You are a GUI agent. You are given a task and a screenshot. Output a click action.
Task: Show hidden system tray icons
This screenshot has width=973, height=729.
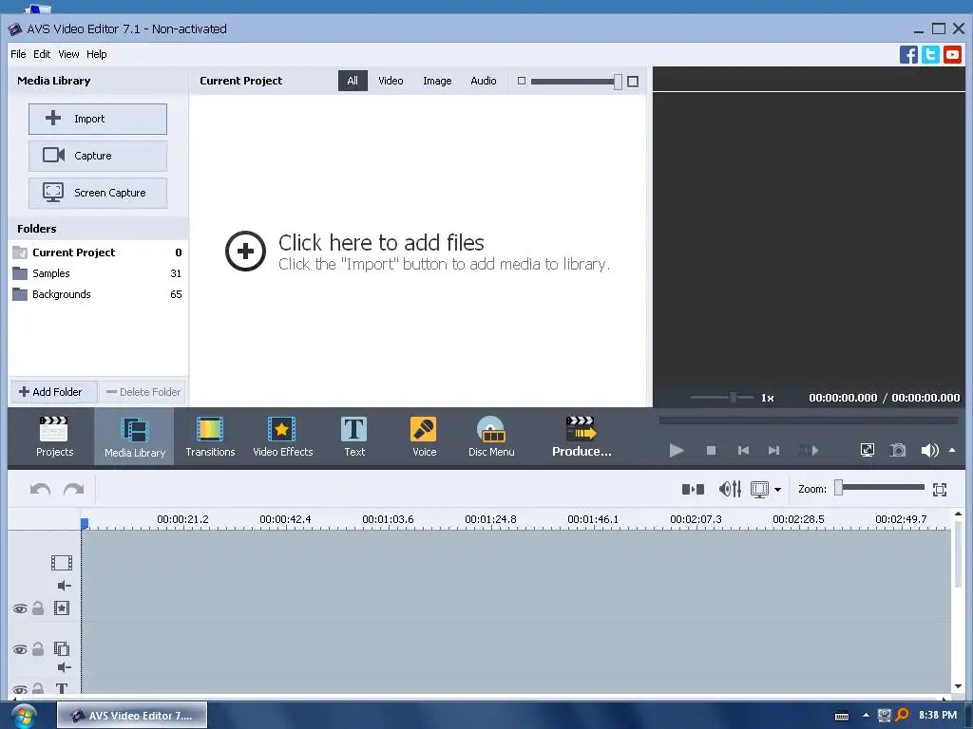[866, 716]
